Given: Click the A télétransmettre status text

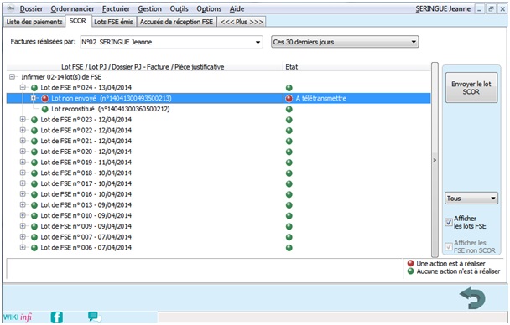Looking at the screenshot, I should click(x=320, y=98).
